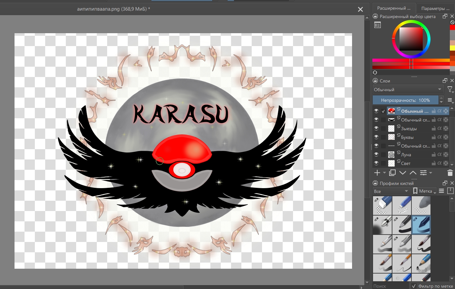Open the Метка tag button menu
This screenshot has height=289, width=455.
[x=424, y=191]
